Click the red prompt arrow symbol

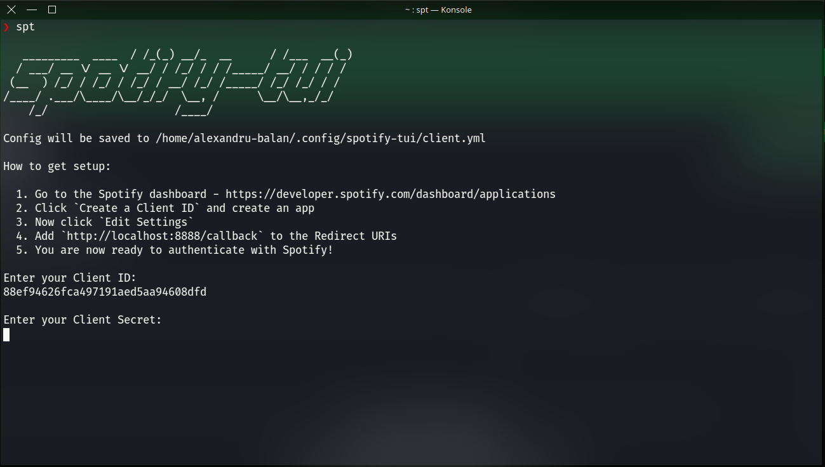pos(6,27)
